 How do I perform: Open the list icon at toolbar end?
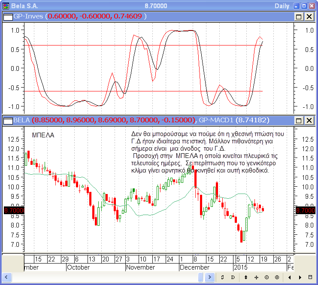pos(310,277)
